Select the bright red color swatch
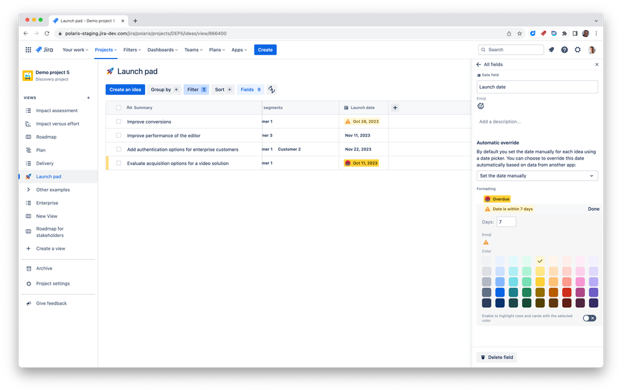Screen dimensions: 622x392 tap(567, 292)
